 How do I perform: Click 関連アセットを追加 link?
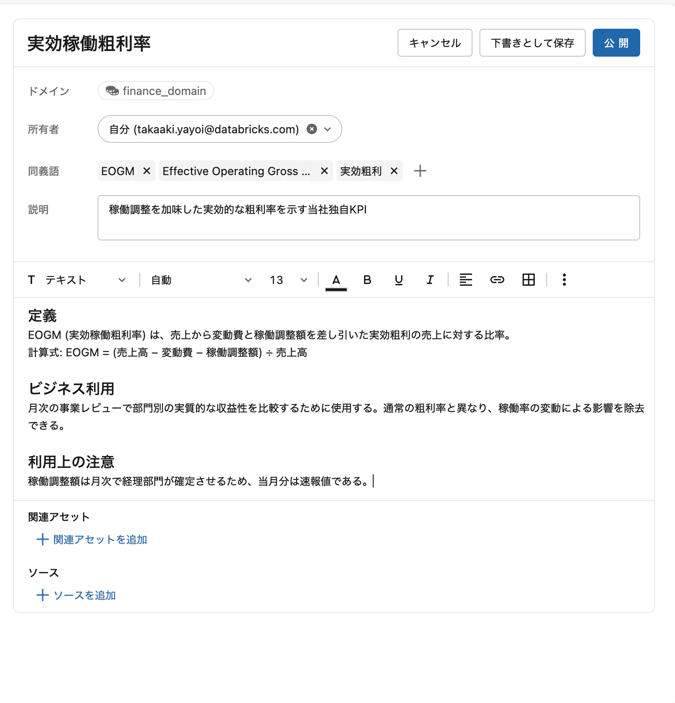coord(92,539)
